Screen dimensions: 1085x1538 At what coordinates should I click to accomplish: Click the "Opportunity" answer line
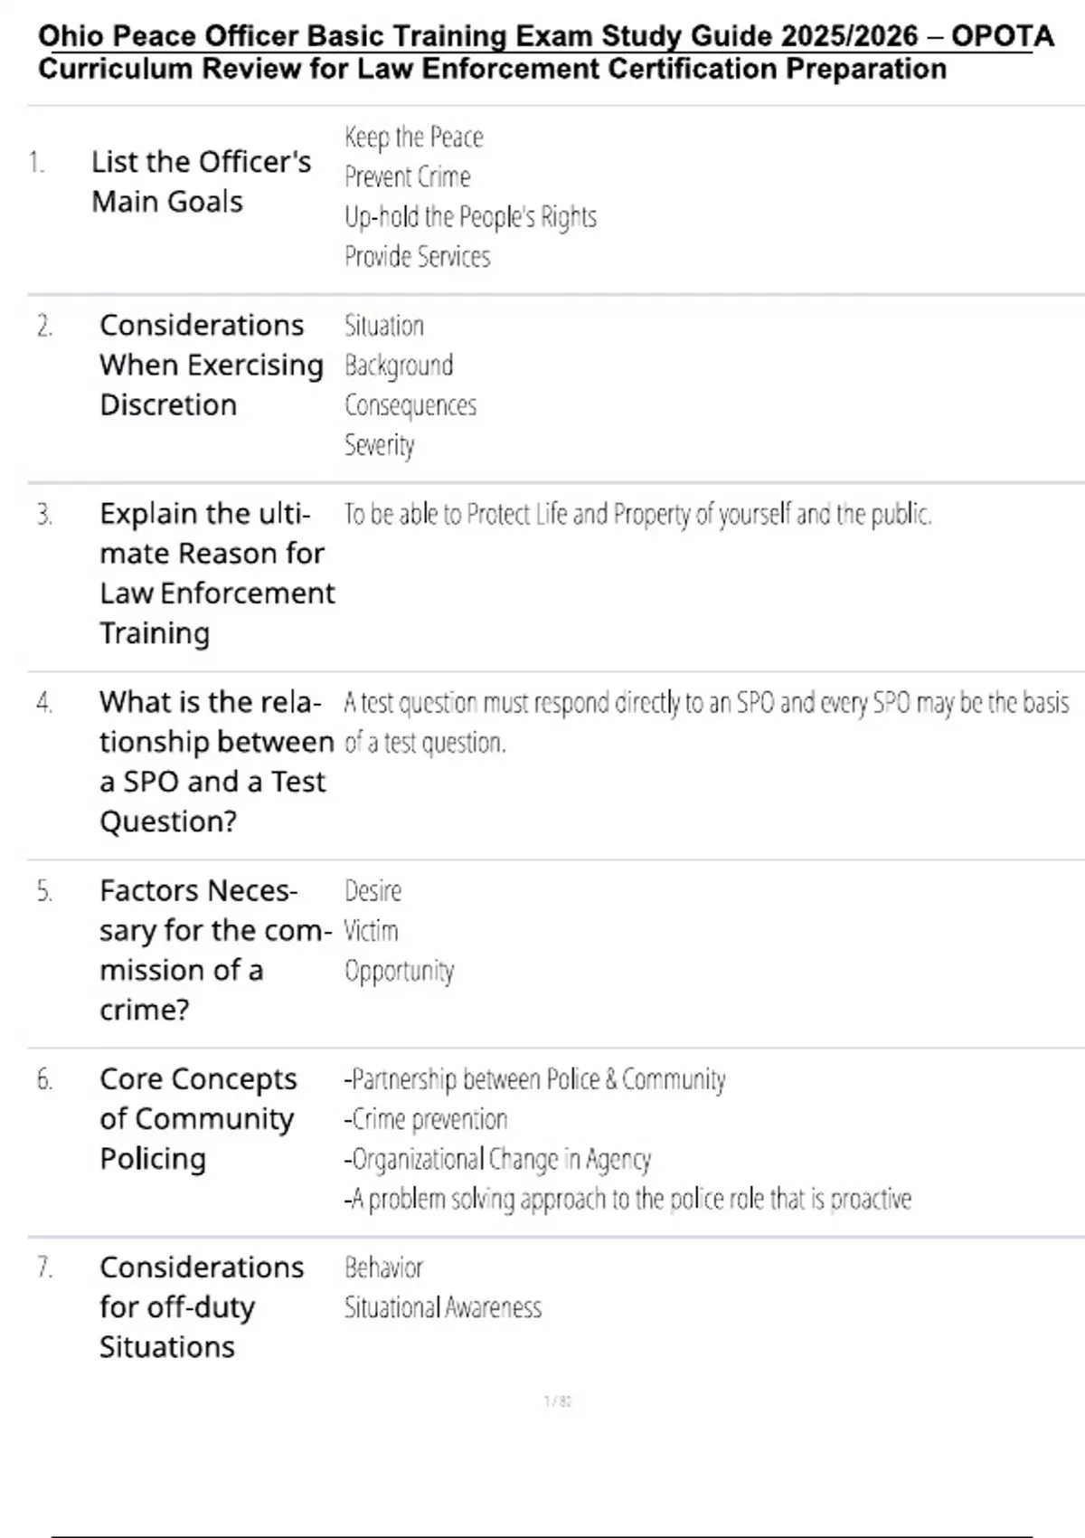[x=399, y=971]
